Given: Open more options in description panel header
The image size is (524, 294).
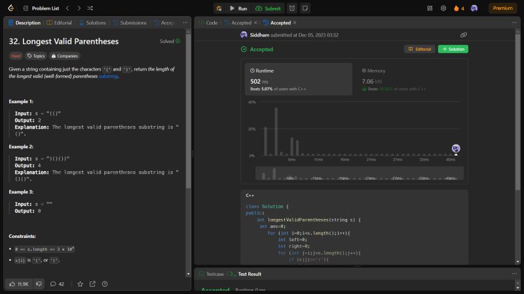Looking at the screenshot, I should coord(185,23).
